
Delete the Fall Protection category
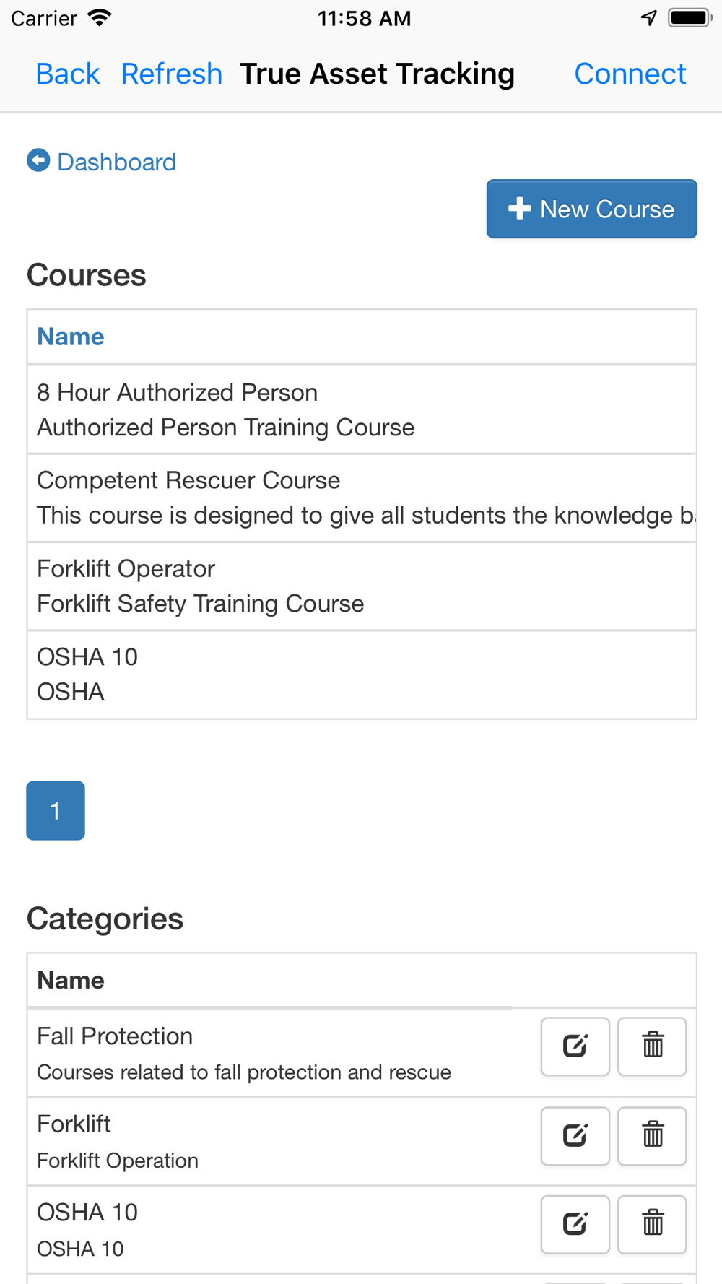652,1046
